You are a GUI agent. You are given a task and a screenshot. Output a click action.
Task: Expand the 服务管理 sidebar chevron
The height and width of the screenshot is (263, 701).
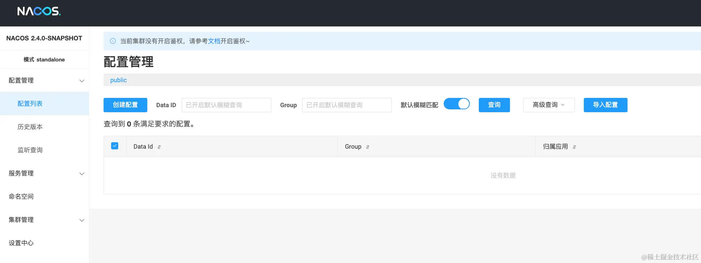(x=82, y=174)
